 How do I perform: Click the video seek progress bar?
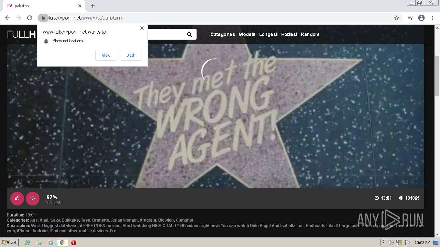pos(215,175)
